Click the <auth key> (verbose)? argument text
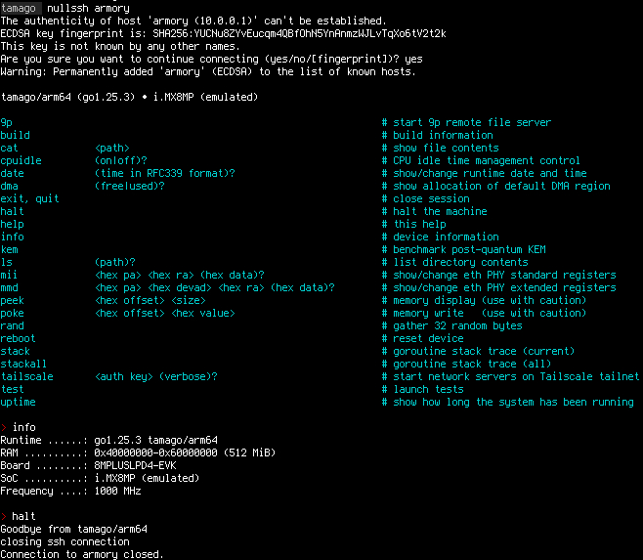Screen dimensions: 643x560 tap(156, 376)
